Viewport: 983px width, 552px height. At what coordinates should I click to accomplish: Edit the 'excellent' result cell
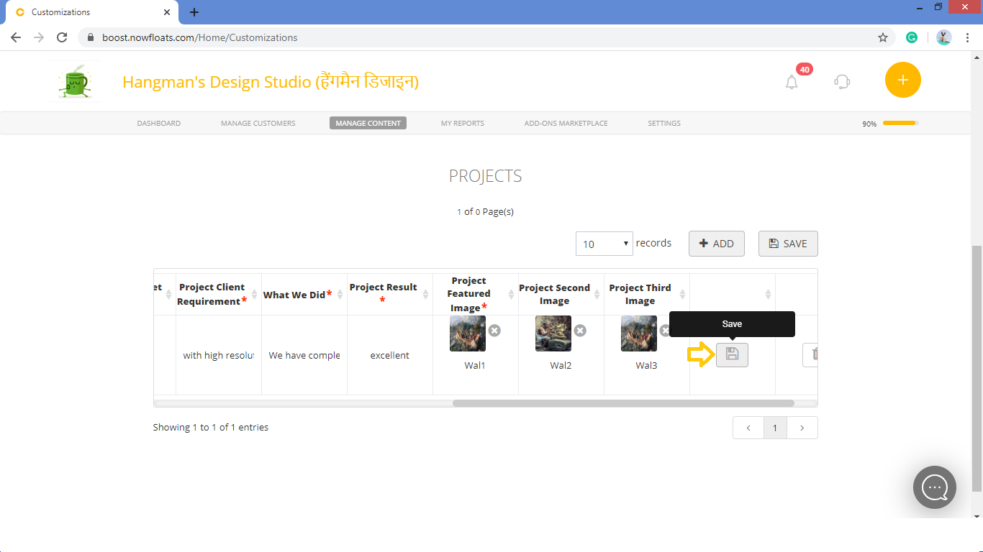coord(389,355)
